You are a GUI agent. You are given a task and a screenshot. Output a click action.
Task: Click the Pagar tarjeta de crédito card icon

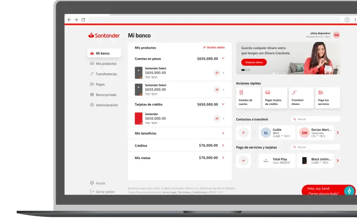click(268, 92)
